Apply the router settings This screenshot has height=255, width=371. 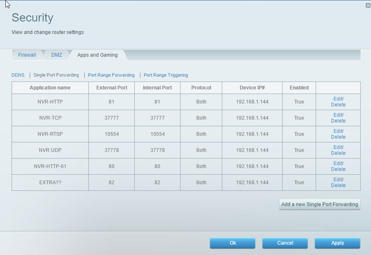pyautogui.click(x=338, y=243)
